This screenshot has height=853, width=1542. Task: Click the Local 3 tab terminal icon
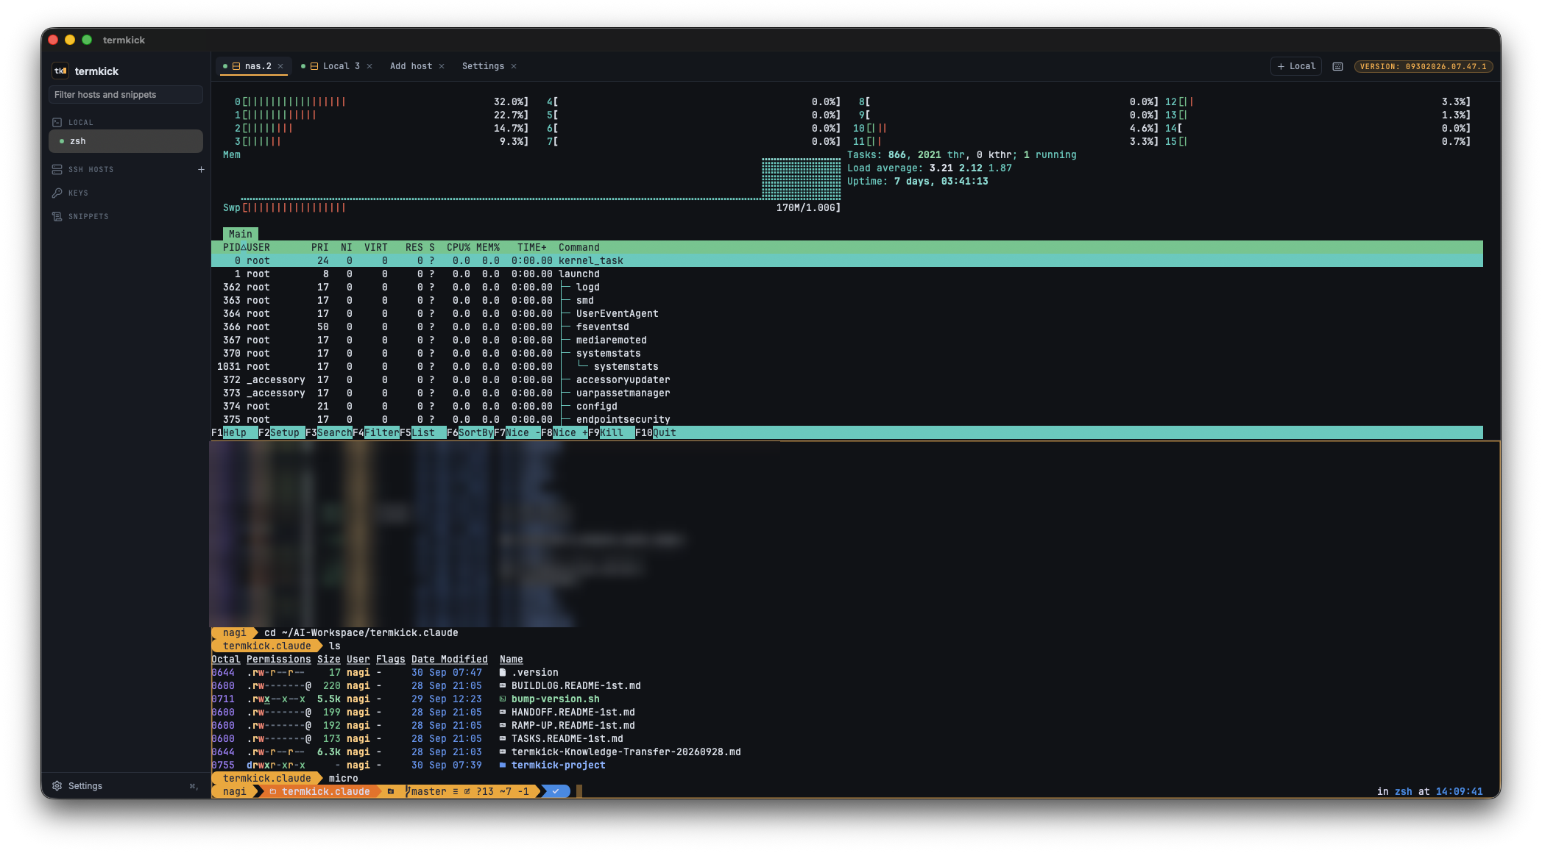coord(314,66)
